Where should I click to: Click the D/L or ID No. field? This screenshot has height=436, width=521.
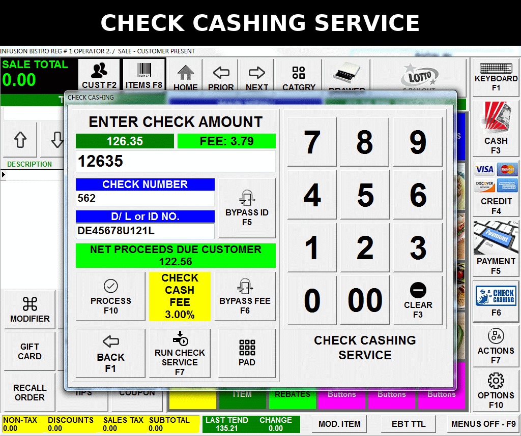[x=145, y=231]
